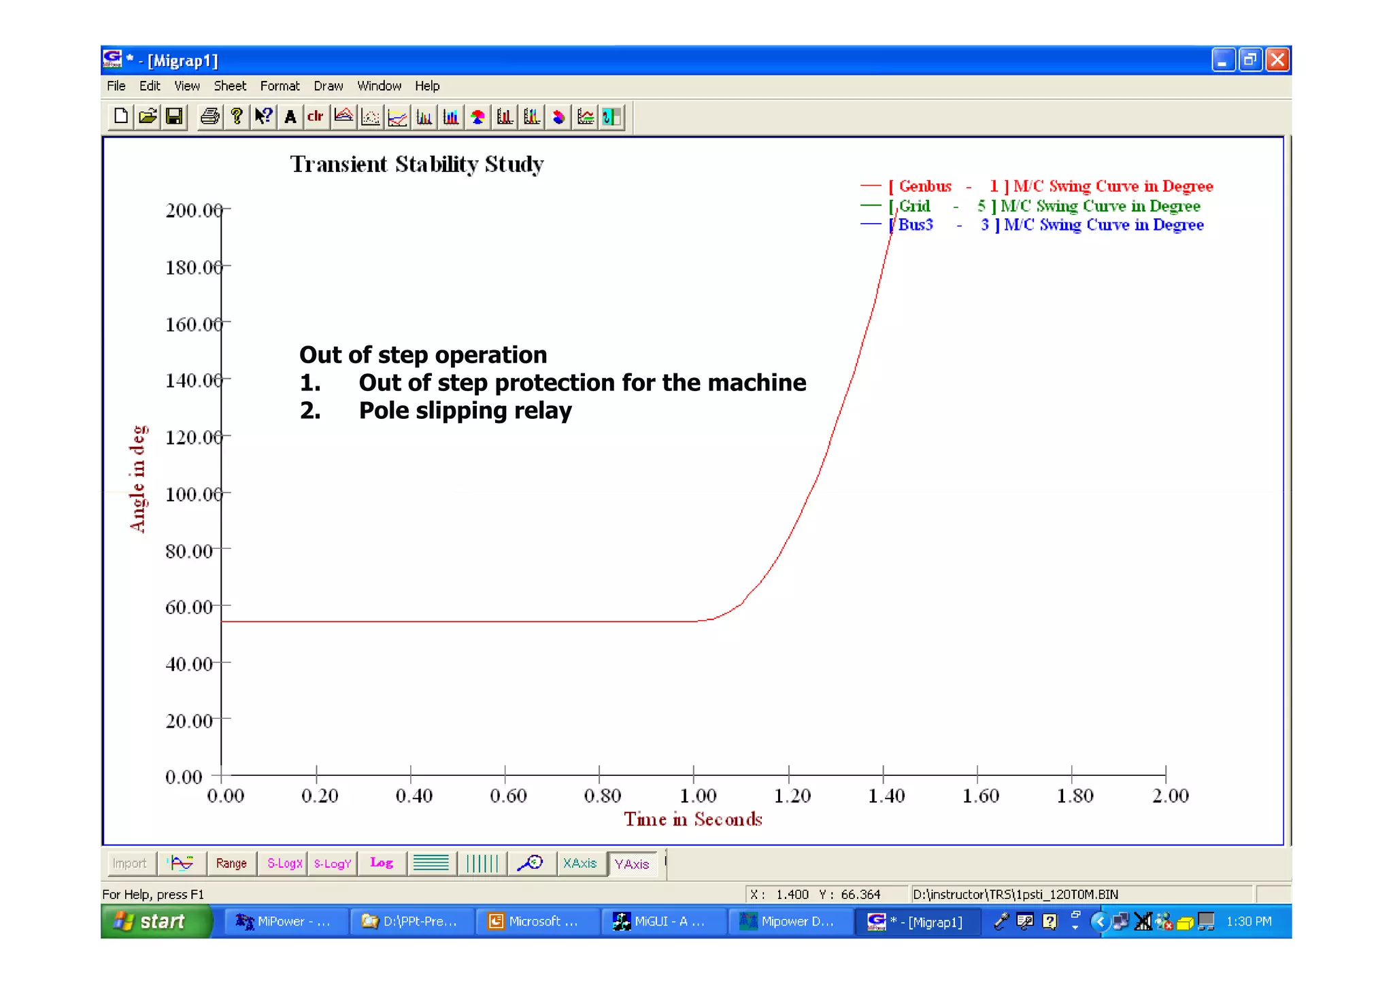Click the magnifier zoom tool icon
The height and width of the screenshot is (984, 1393).
click(x=530, y=864)
